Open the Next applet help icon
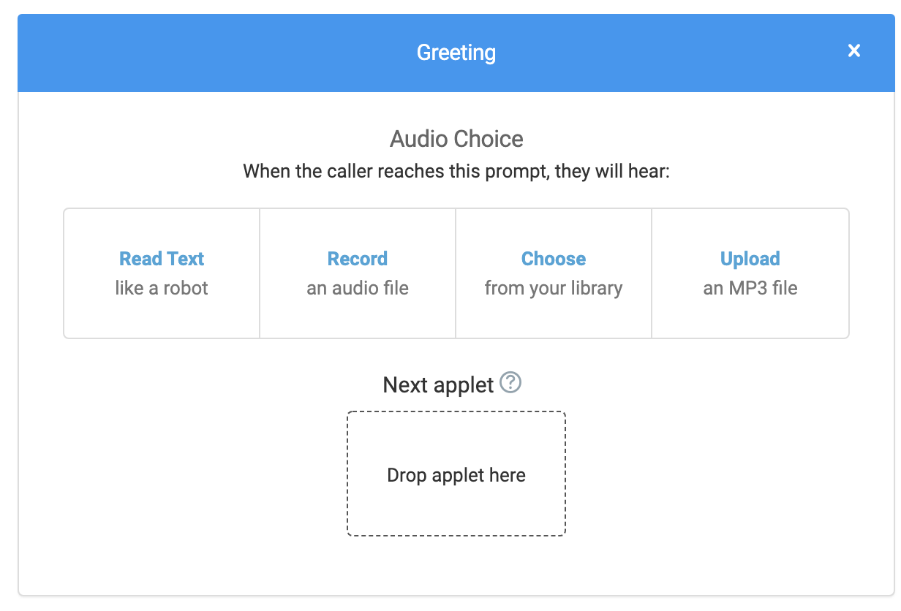Image resolution: width=901 pixels, height=611 pixels. (x=510, y=382)
